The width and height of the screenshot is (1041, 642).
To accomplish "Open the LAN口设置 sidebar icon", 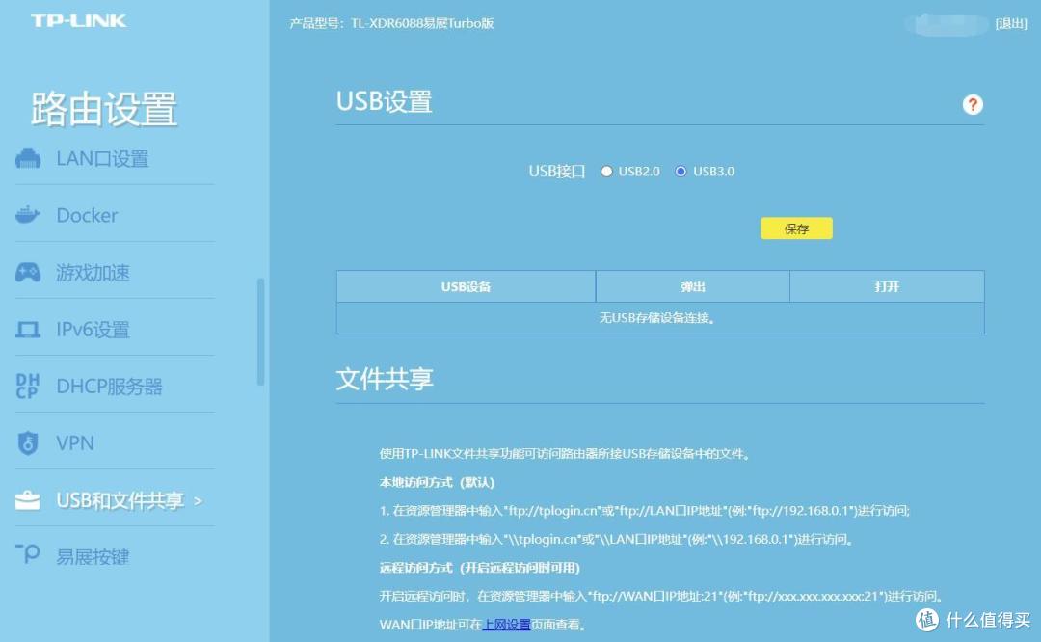I will click(28, 158).
